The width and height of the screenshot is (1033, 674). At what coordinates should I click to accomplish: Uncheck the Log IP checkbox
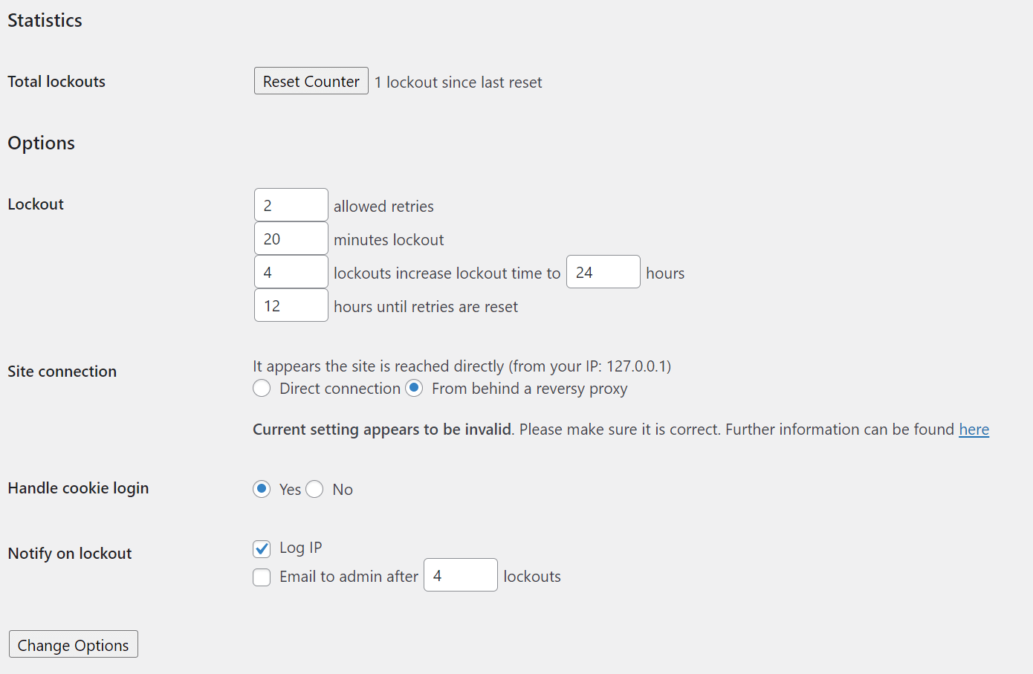point(262,548)
